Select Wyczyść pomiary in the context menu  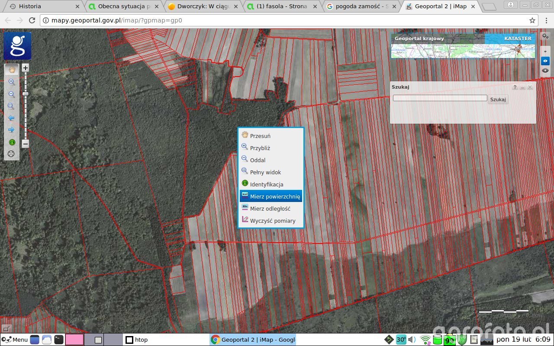click(272, 220)
